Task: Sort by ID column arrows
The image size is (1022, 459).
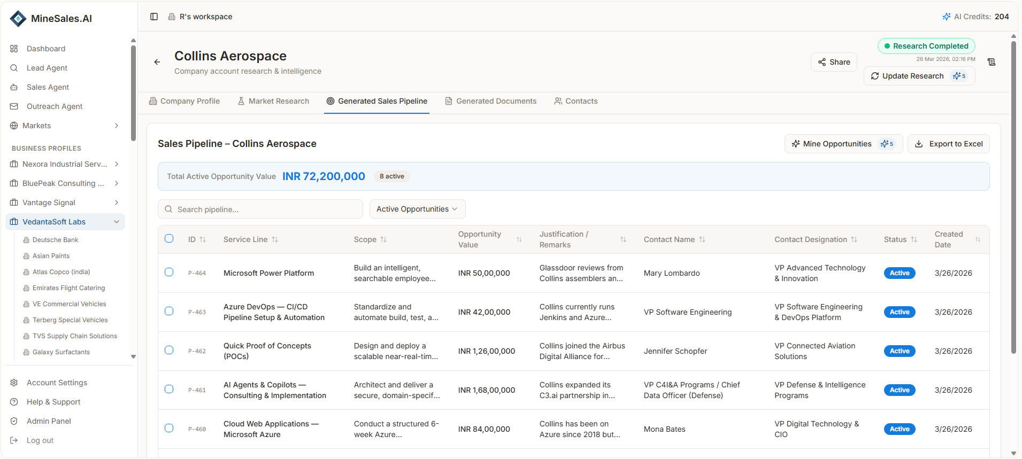Action: pos(203,239)
